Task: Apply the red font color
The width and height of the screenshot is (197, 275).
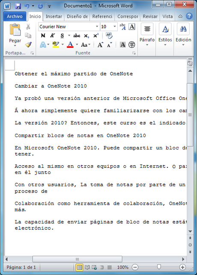Action: 70,45
